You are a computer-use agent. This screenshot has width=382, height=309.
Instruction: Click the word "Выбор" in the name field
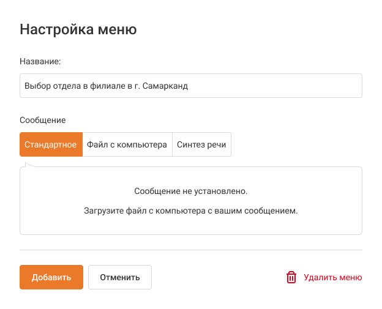point(37,86)
